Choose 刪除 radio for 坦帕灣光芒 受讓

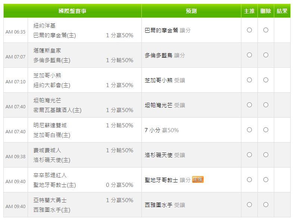pyautogui.click(x=266, y=105)
